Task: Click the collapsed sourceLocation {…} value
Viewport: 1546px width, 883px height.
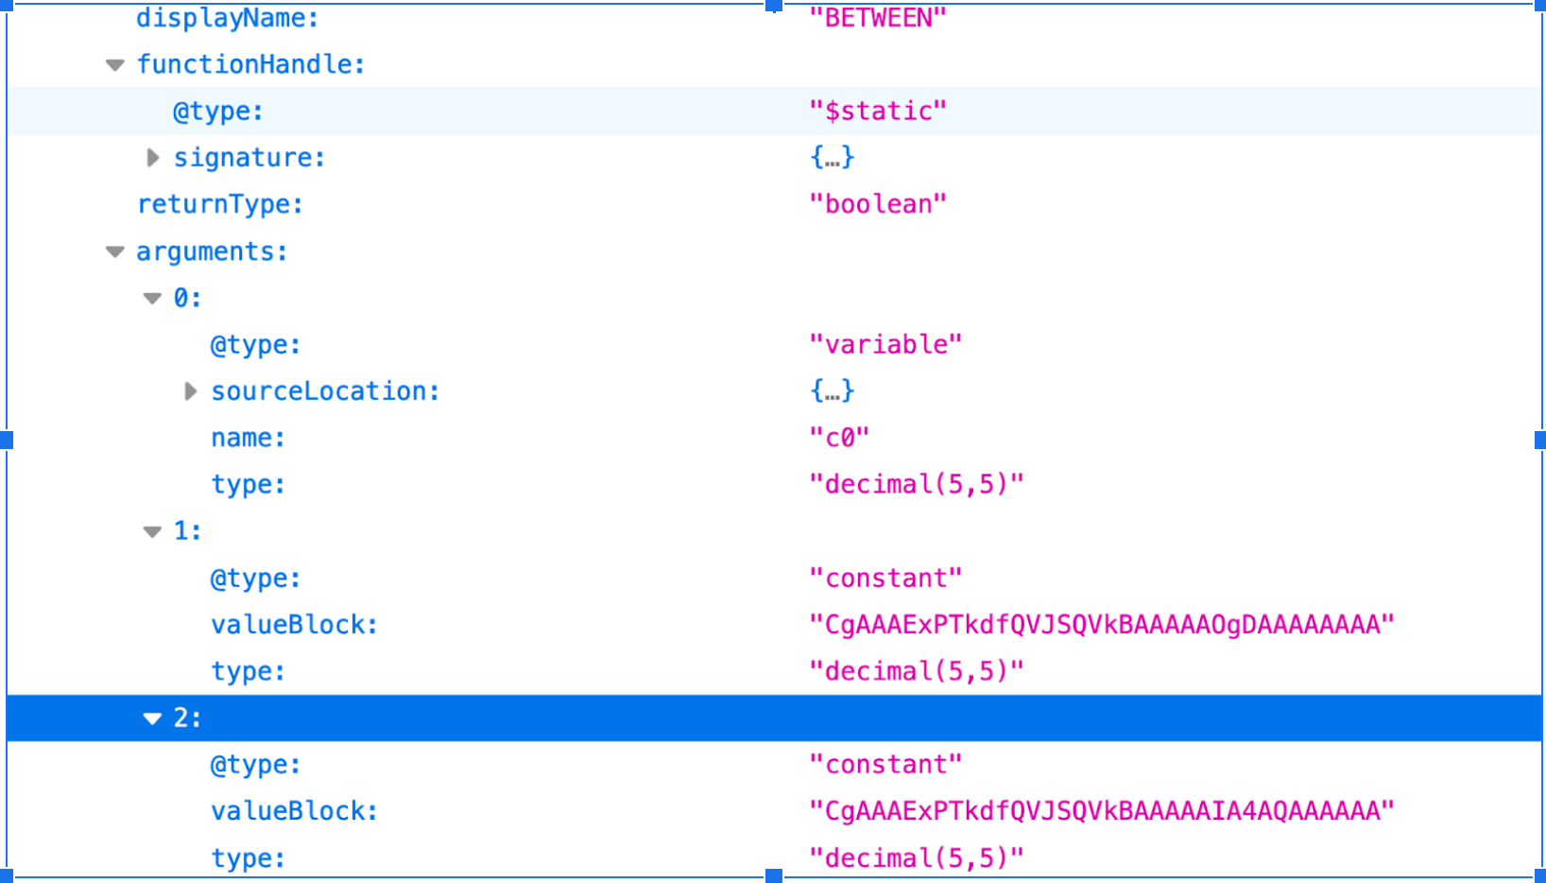Action: tap(833, 390)
